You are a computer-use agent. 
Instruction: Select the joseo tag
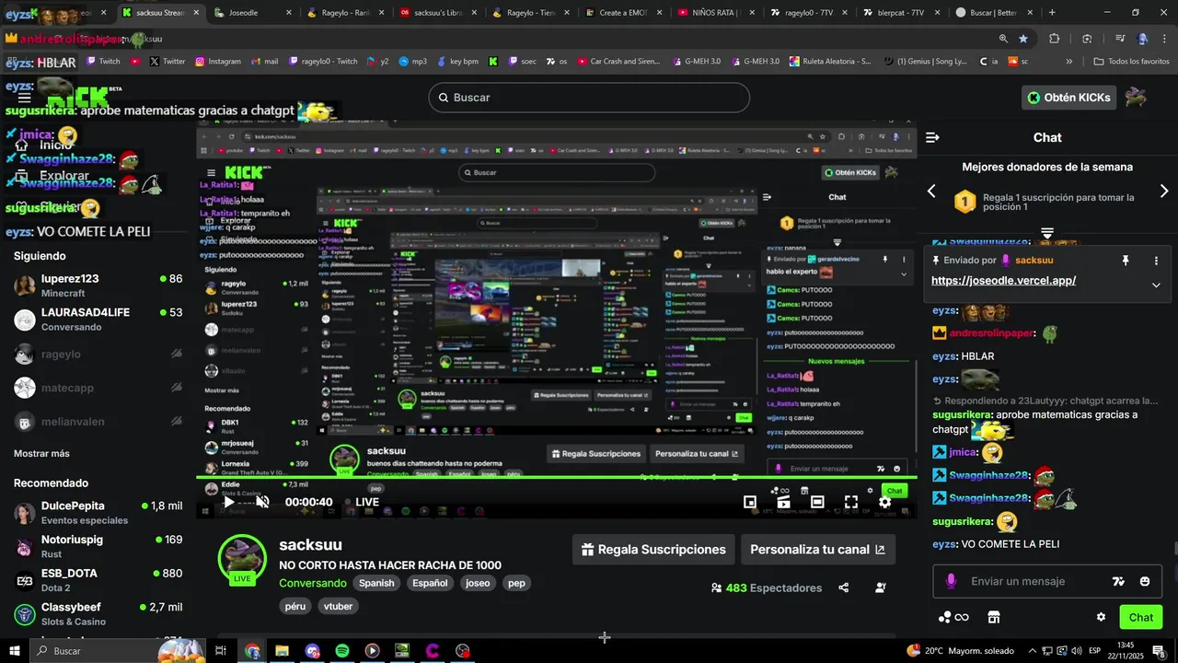point(478,583)
